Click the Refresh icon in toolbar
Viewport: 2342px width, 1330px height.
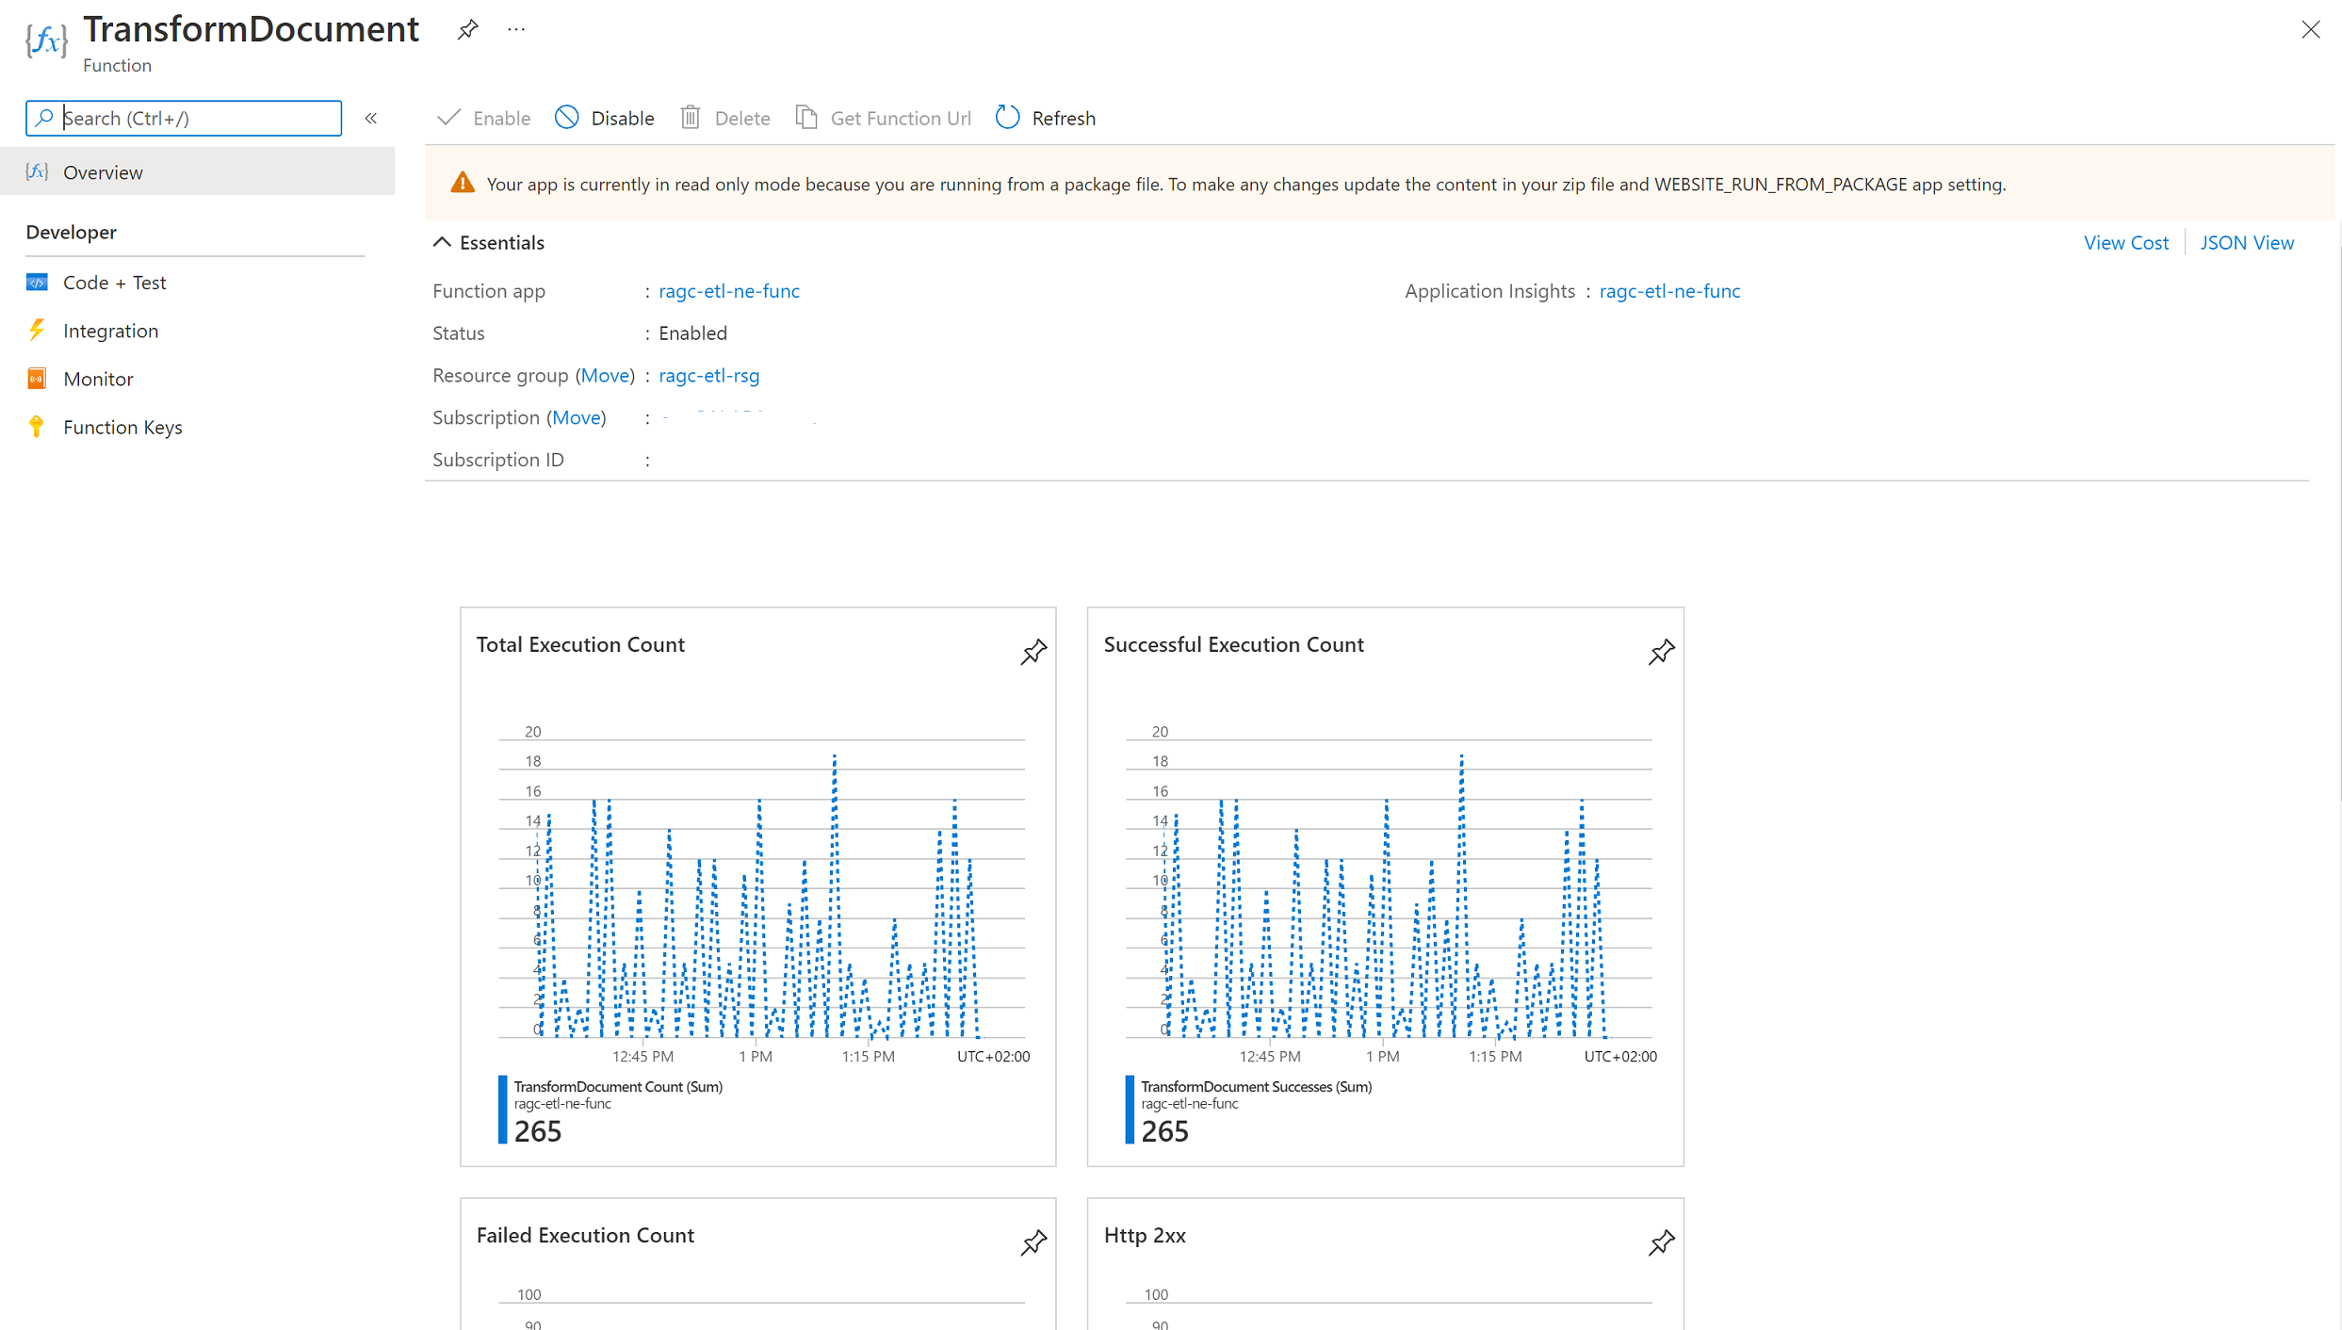[1007, 118]
